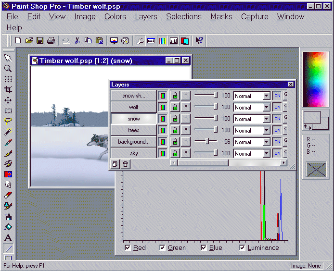Viewport: 334px width, 271px height.
Task: Click the Cut scissors icon
Action: (77, 41)
